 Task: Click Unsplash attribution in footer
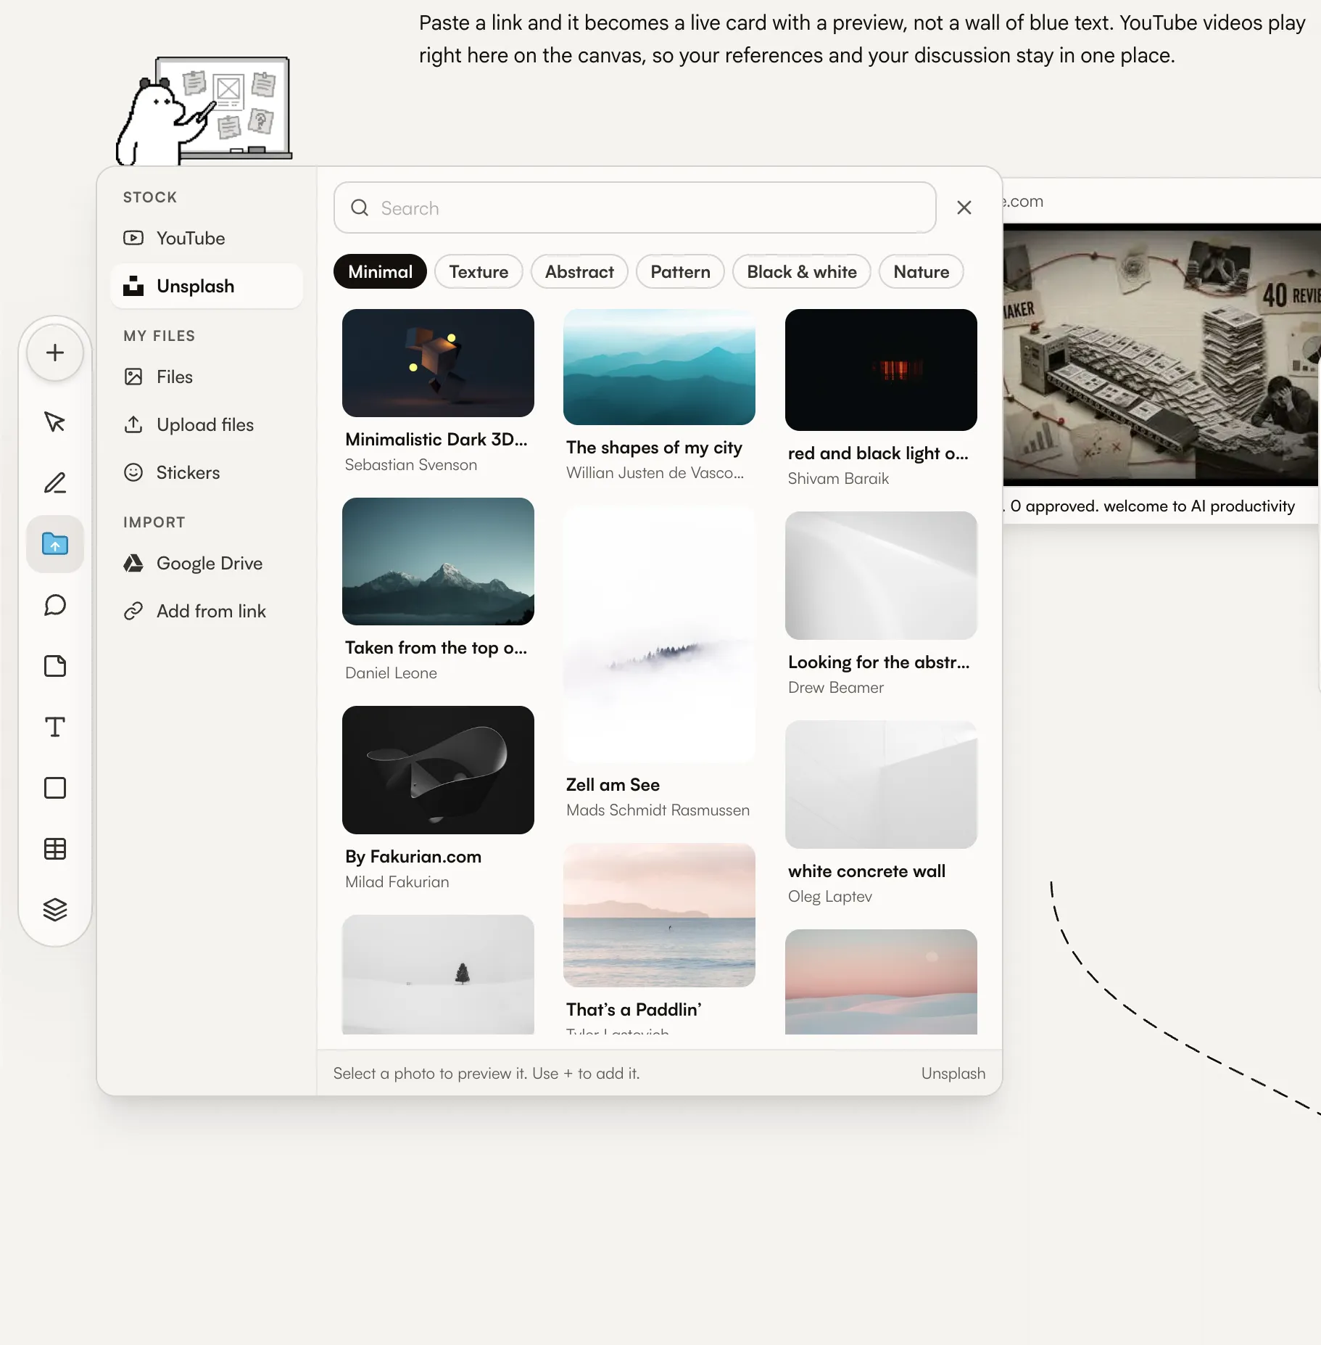coord(953,1073)
